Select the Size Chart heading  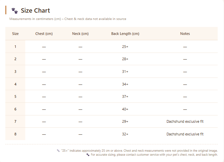(36, 11)
